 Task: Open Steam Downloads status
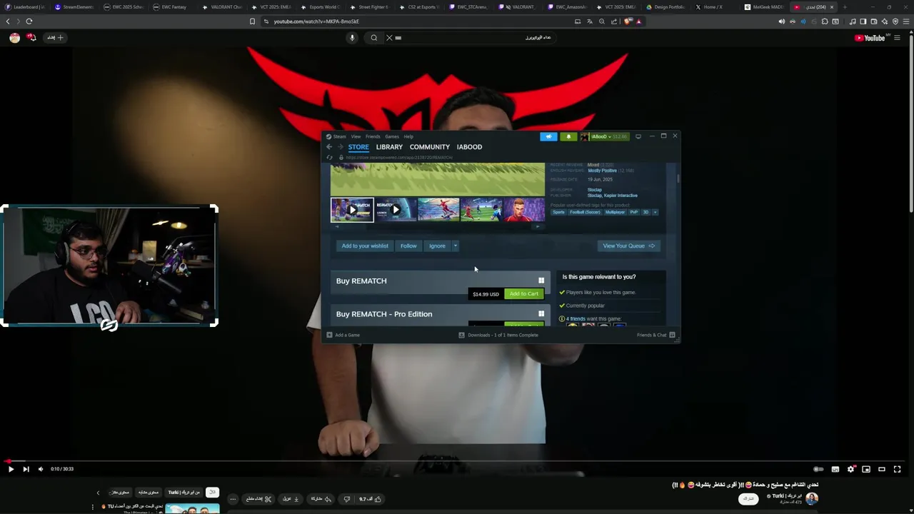point(498,335)
